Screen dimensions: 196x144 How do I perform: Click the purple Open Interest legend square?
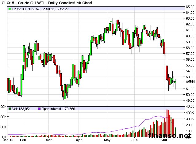39,109
